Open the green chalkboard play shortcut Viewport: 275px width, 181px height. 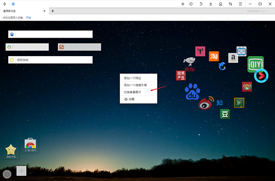pyautogui.click(x=239, y=103)
